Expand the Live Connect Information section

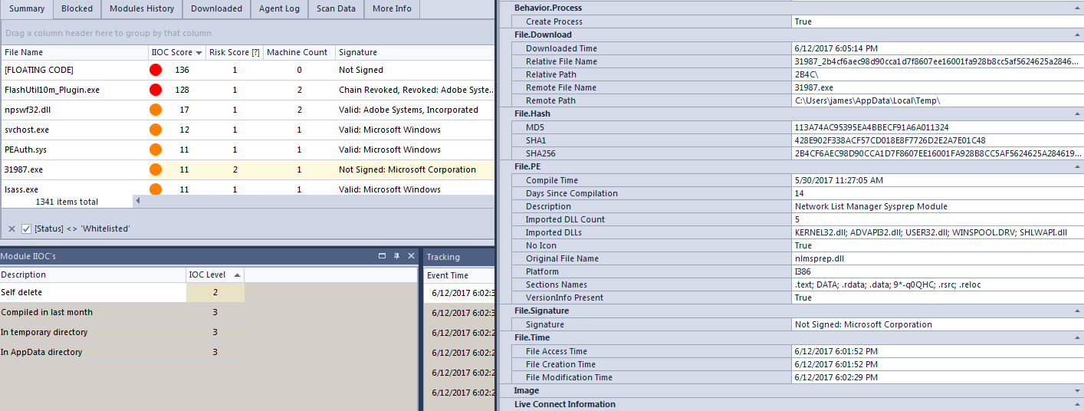[1077, 404]
